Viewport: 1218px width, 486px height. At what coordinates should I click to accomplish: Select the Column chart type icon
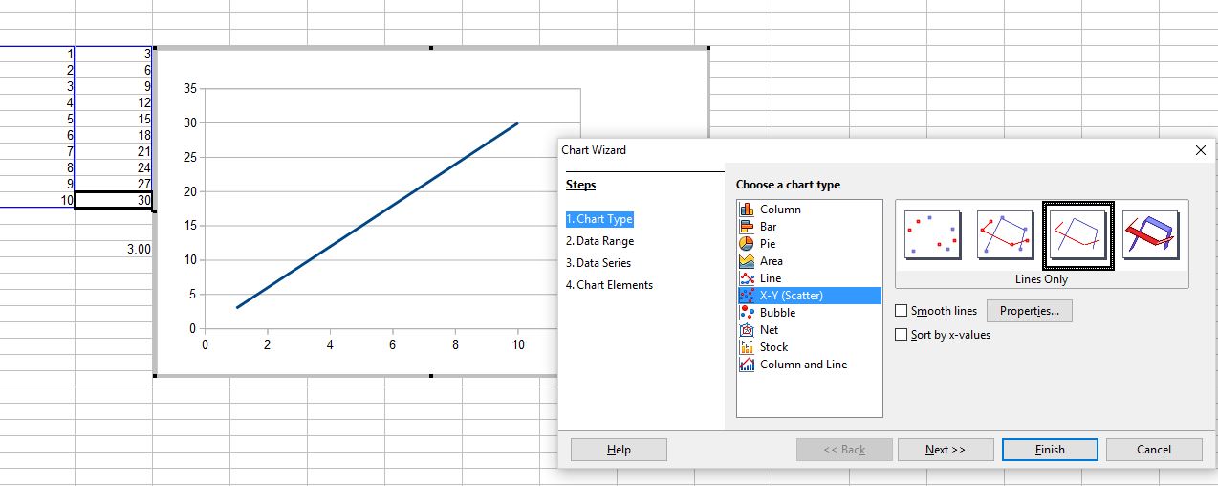(x=748, y=210)
